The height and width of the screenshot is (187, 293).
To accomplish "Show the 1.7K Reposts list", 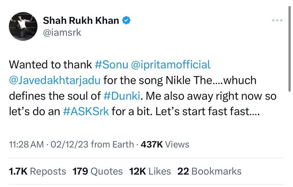I will (37, 171).
